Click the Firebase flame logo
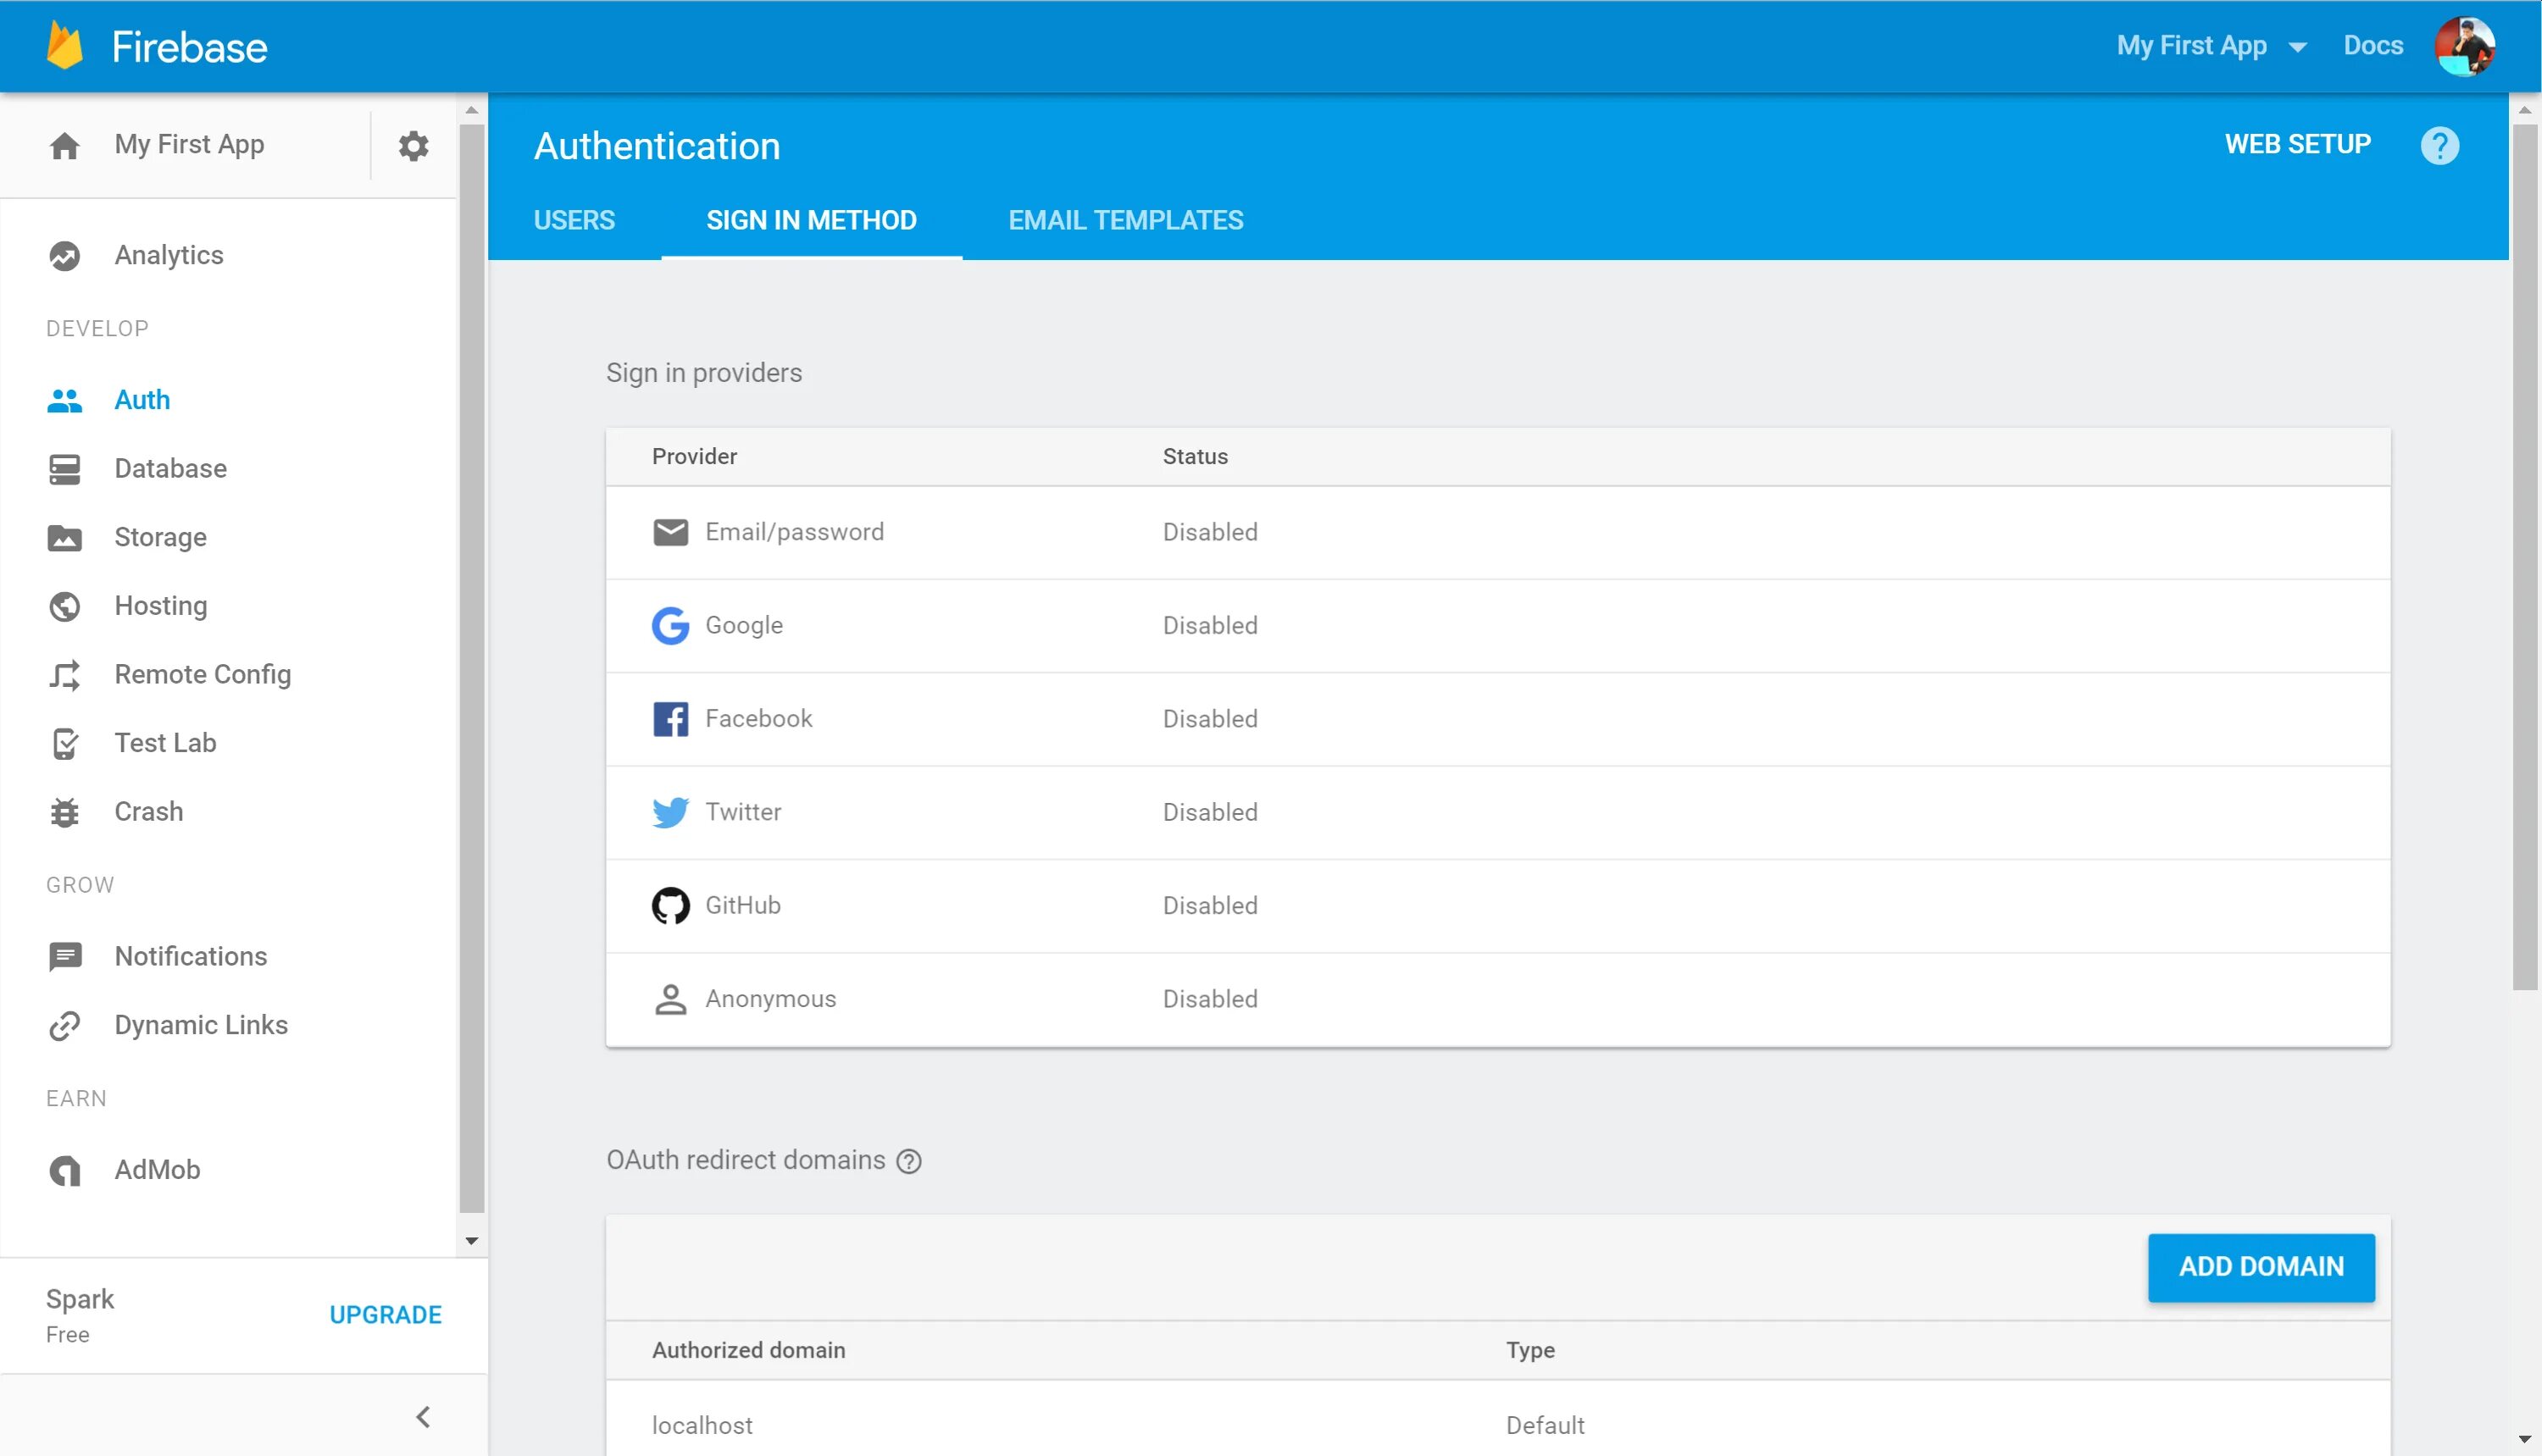This screenshot has height=1456, width=2542. pos(65,46)
